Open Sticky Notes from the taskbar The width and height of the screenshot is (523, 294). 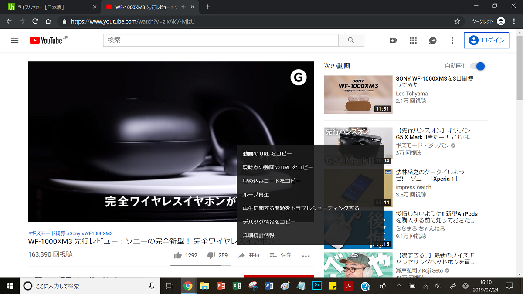(333, 286)
